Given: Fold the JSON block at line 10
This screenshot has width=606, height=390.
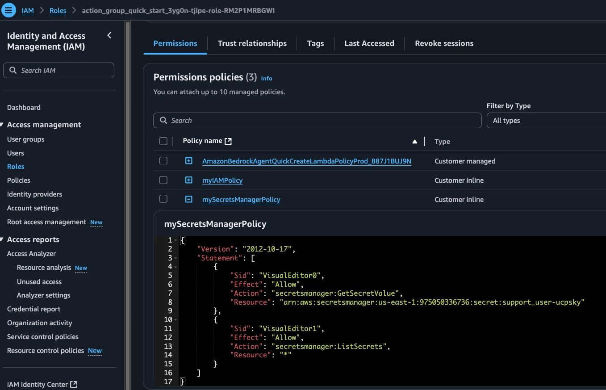Looking at the screenshot, I should [176, 320].
